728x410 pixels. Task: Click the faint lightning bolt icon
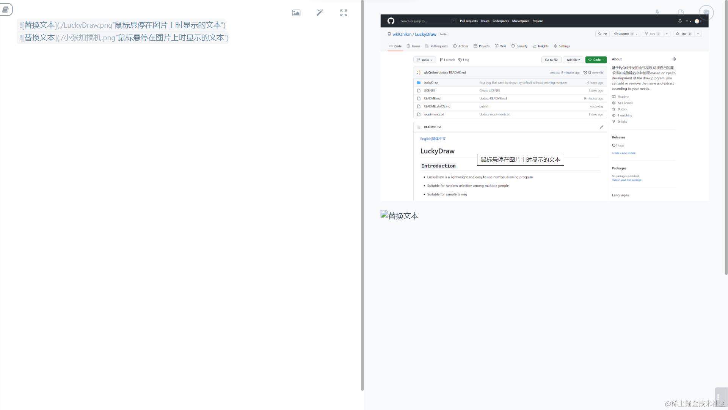pos(657,13)
